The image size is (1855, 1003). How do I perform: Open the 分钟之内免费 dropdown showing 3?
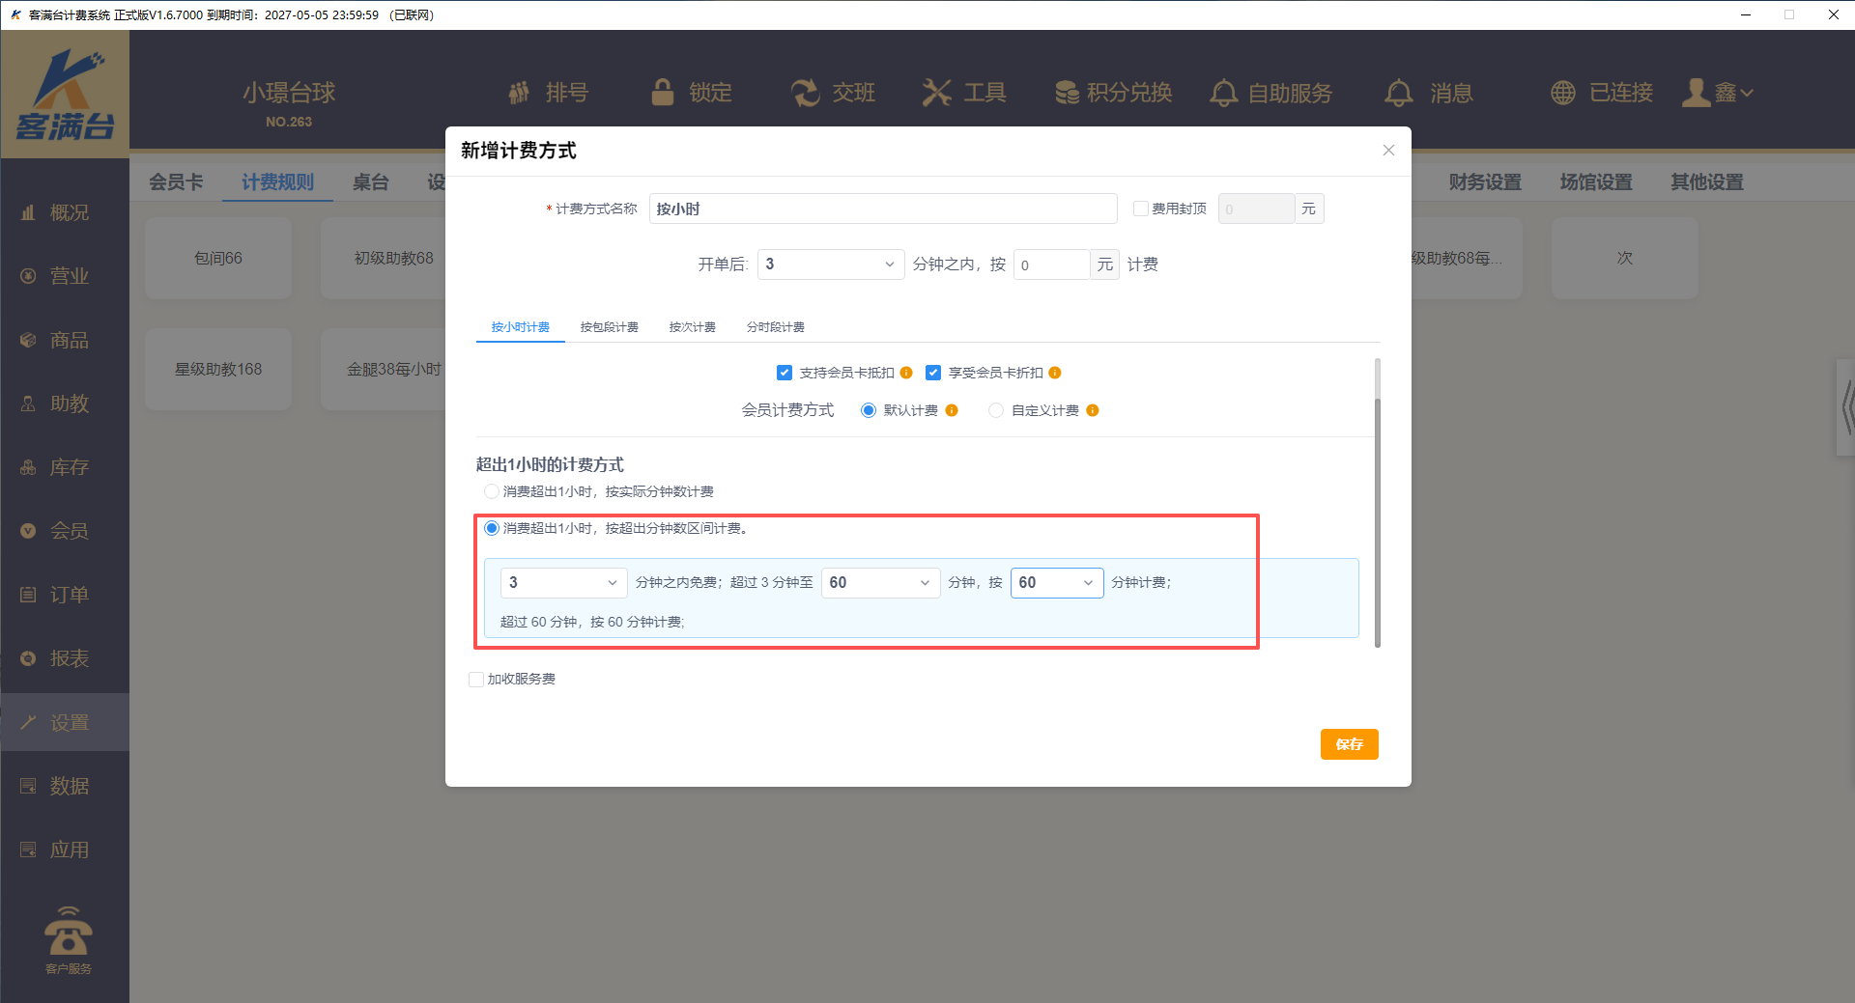563,583
